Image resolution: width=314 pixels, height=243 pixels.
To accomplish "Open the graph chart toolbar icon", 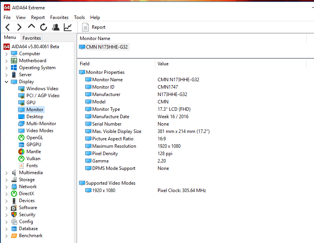I will click(x=68, y=27).
